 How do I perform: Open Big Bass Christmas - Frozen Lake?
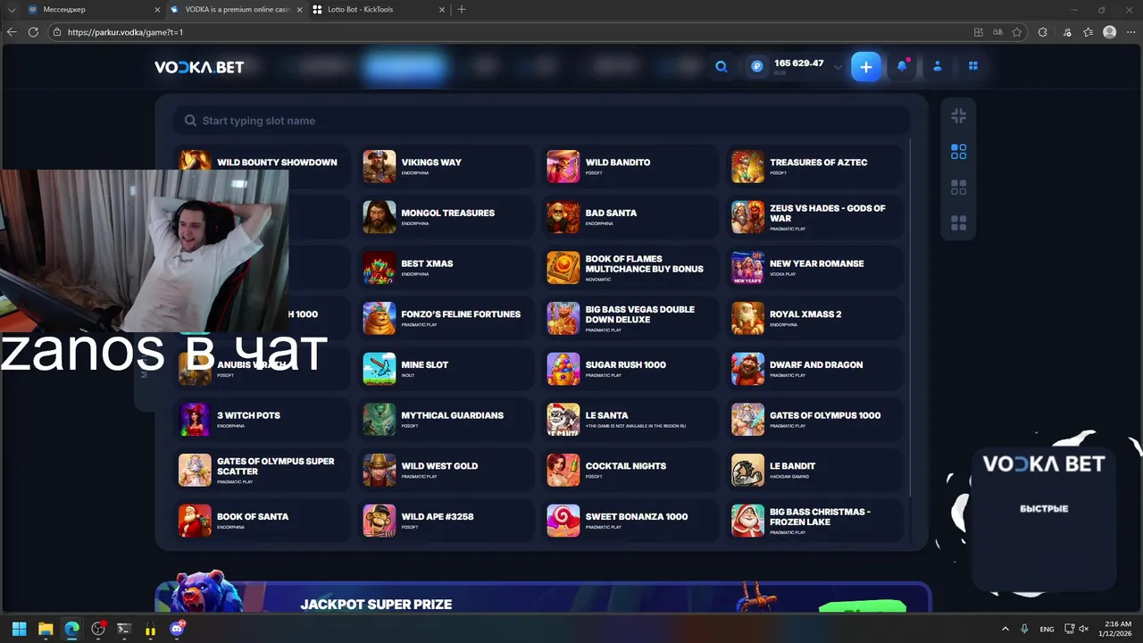(814, 521)
